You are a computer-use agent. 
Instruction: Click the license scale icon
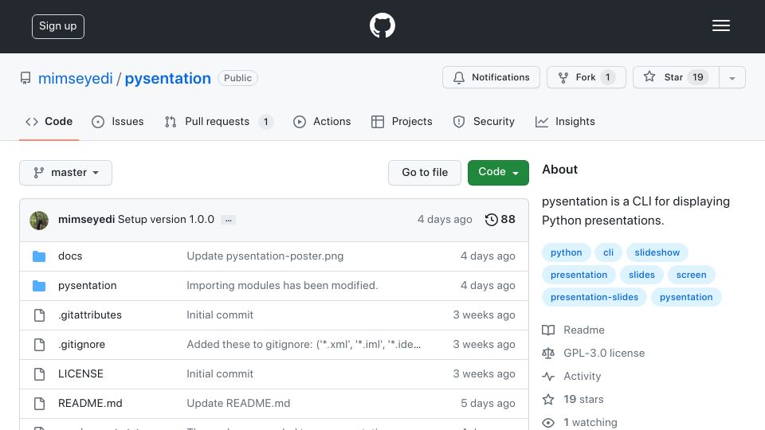point(548,354)
